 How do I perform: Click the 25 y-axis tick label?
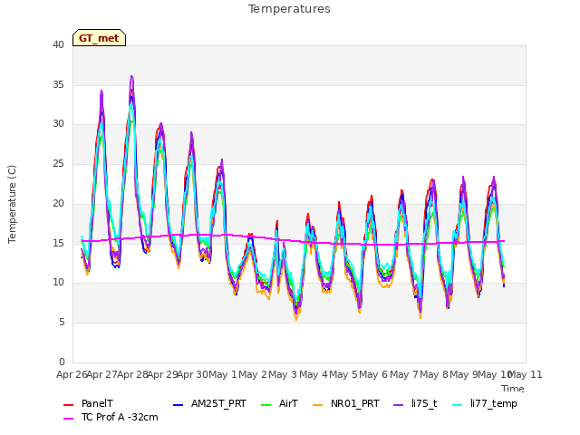coord(58,163)
